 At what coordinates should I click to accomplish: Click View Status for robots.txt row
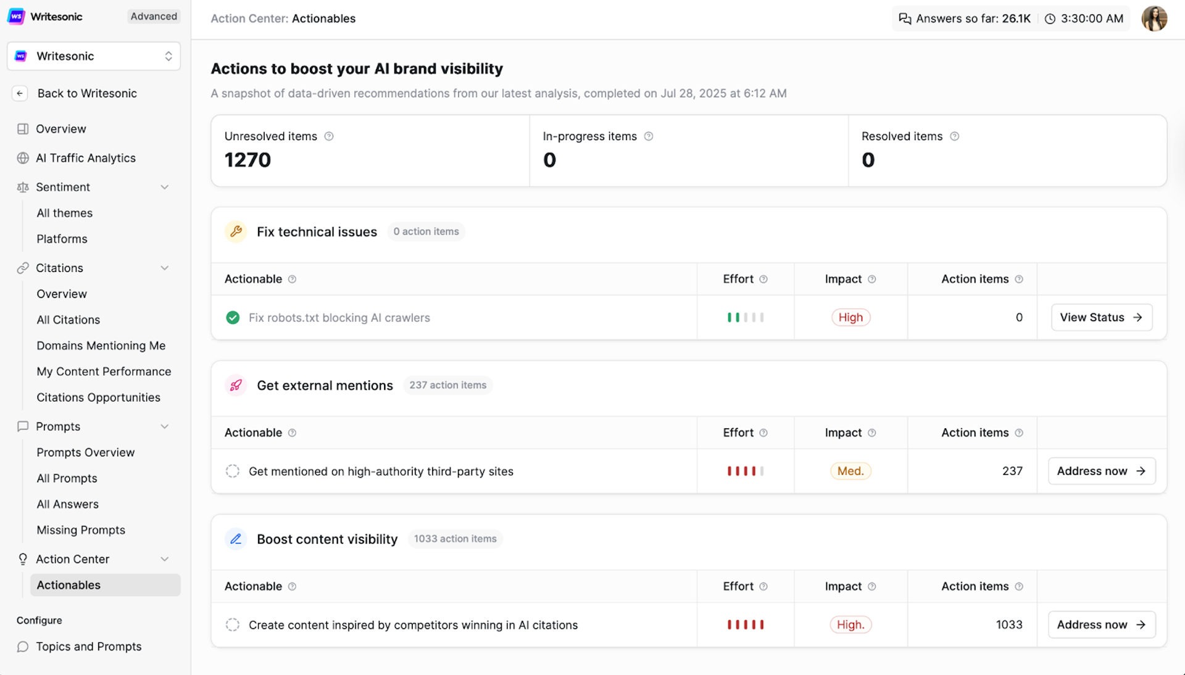point(1102,317)
